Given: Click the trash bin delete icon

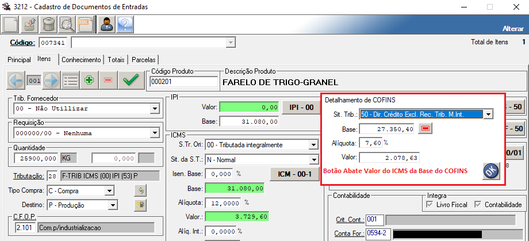Looking at the screenshot, I should 49,24.
